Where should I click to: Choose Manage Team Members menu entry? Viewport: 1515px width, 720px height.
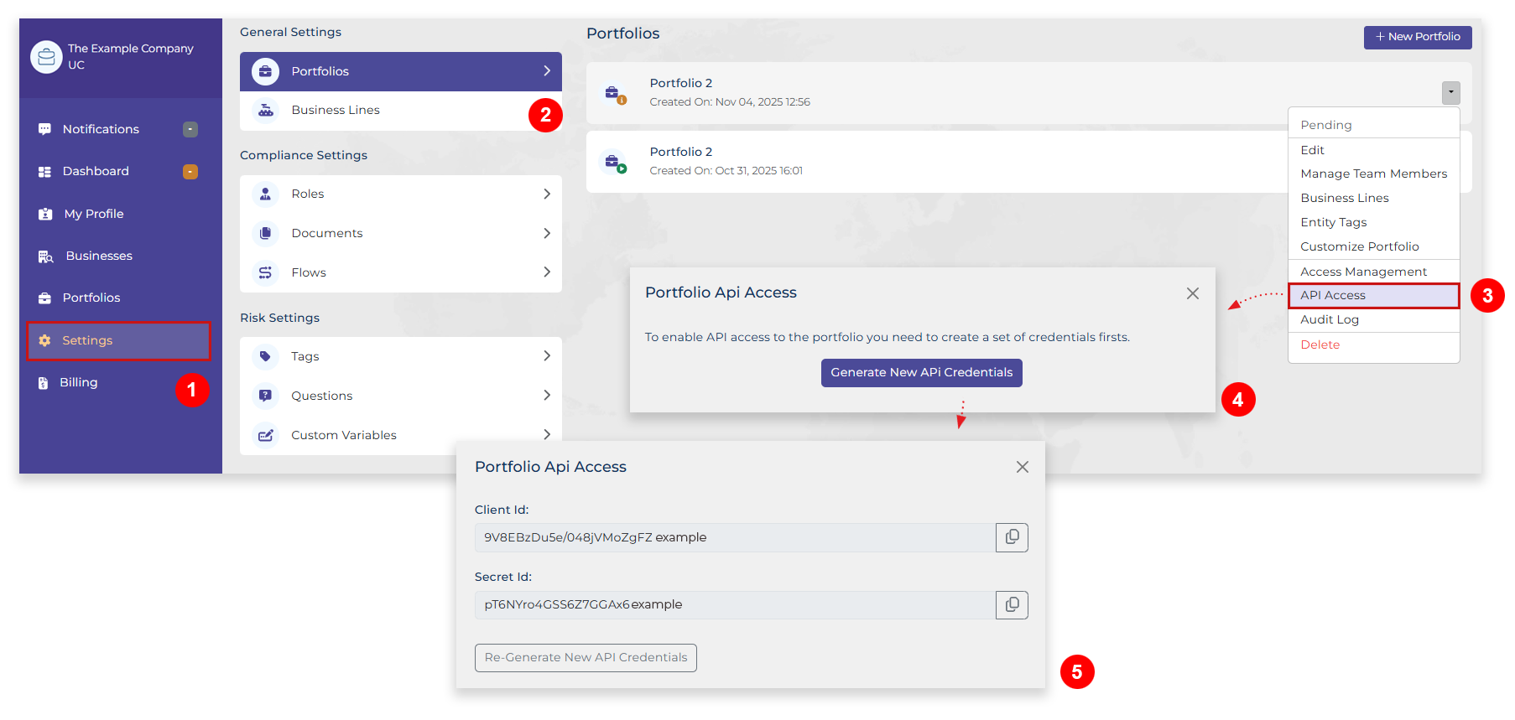pyautogui.click(x=1373, y=174)
